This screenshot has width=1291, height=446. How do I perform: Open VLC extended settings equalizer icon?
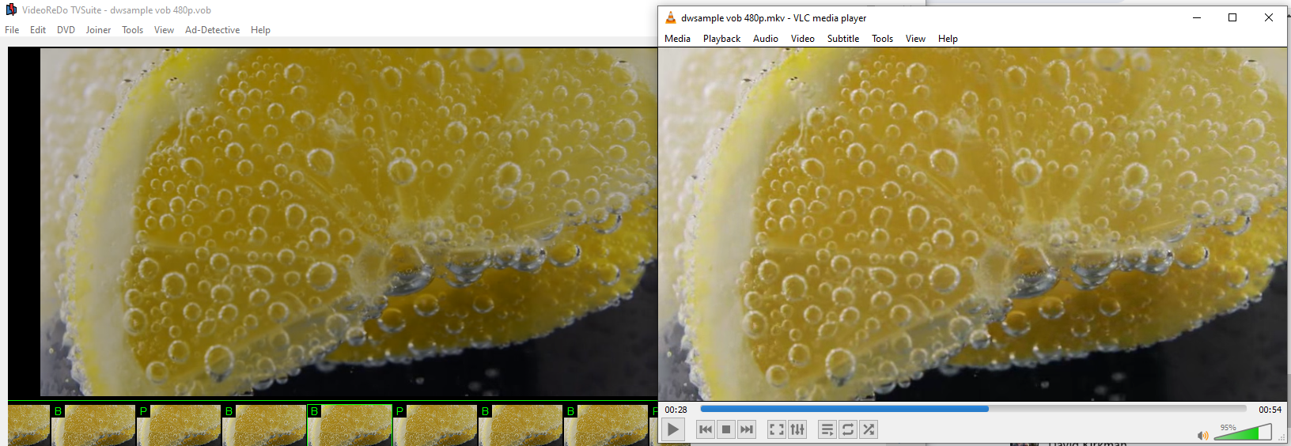pos(797,429)
